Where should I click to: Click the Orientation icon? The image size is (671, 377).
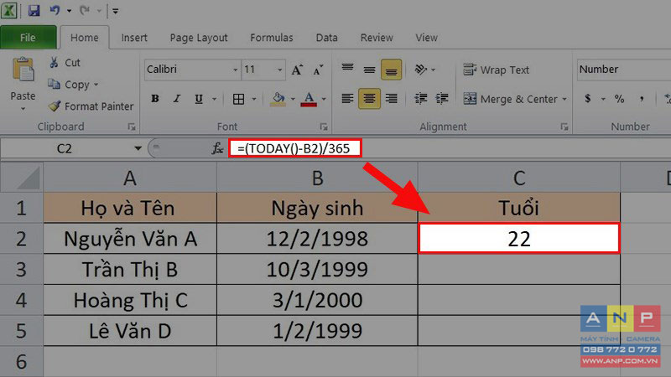pos(421,70)
